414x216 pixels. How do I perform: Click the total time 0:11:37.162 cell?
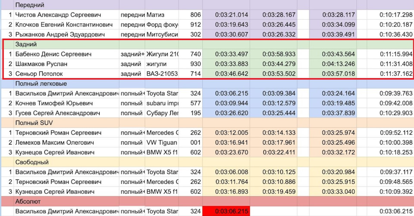[x=396, y=74]
